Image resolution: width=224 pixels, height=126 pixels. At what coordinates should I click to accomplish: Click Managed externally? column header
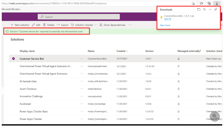coord(189,51)
